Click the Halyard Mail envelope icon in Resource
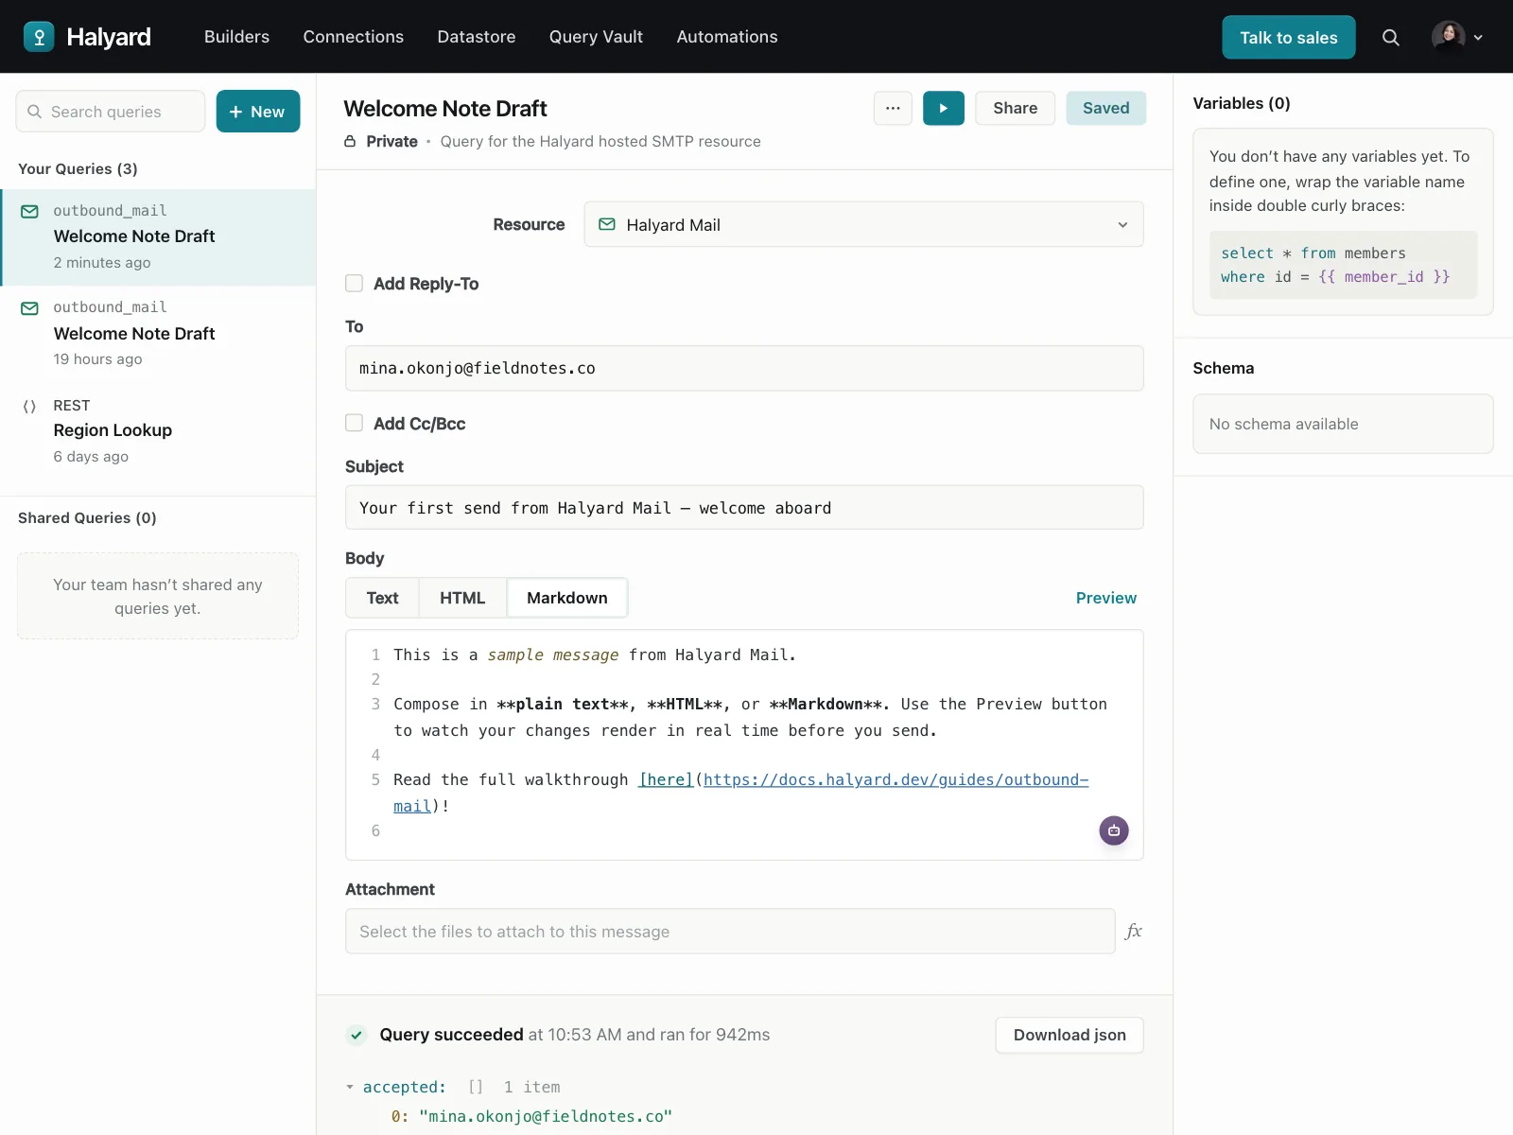 pyautogui.click(x=607, y=224)
